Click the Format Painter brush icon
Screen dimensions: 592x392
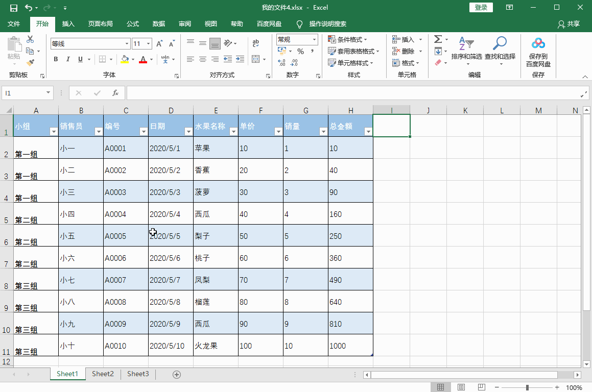30,63
